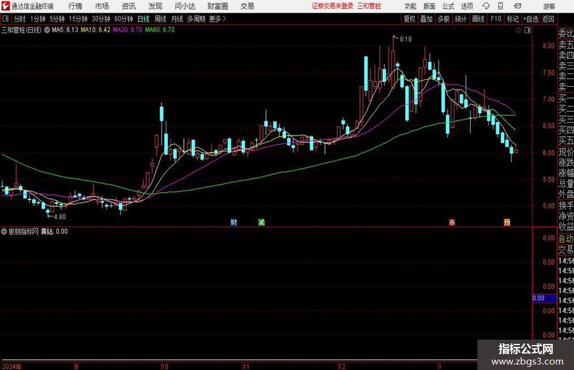Switch to the 分时 chart tab
574x370 pixels.
pos(19,19)
